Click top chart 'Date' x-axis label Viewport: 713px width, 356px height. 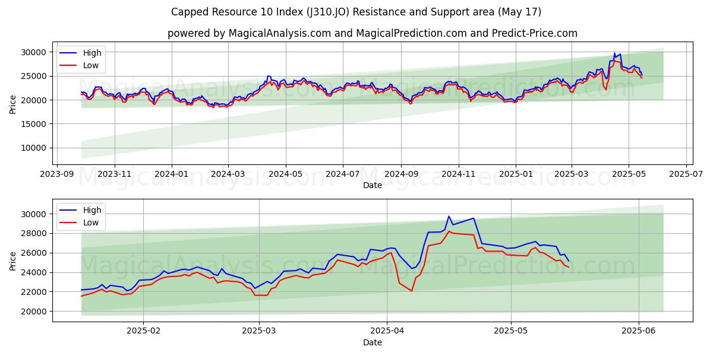[373, 186]
